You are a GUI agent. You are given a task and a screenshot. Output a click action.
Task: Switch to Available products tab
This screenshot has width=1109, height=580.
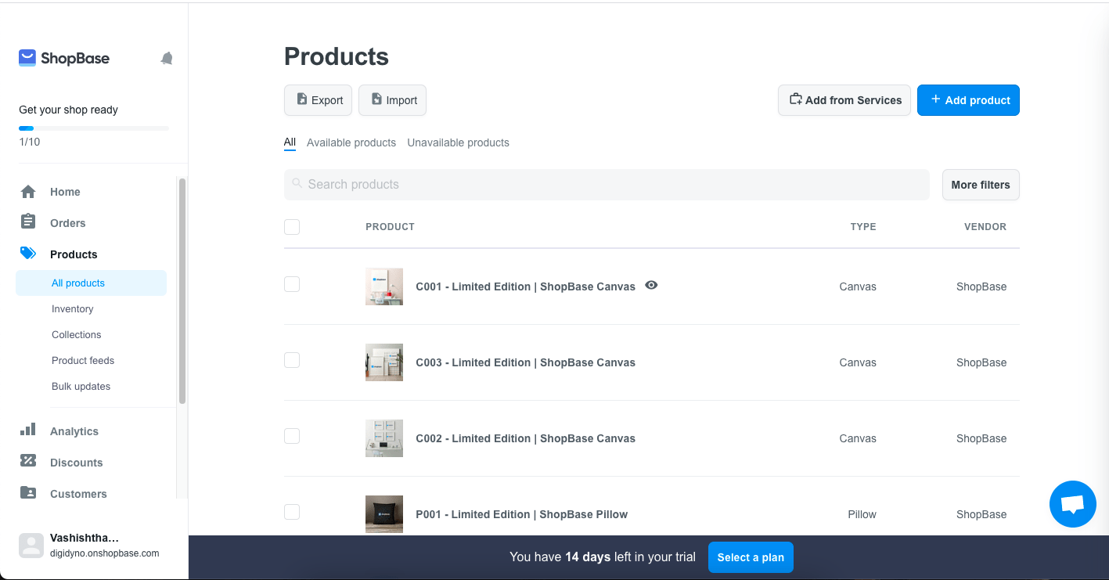tap(351, 142)
